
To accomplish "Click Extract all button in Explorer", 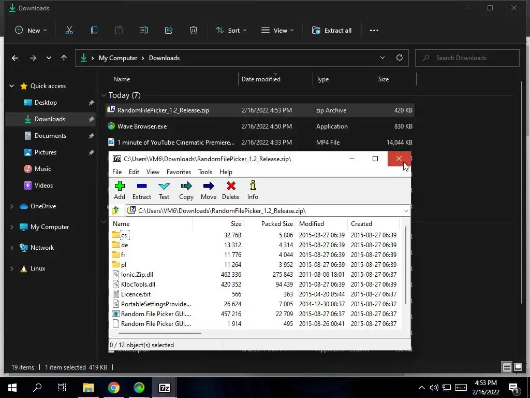I will pos(332,31).
